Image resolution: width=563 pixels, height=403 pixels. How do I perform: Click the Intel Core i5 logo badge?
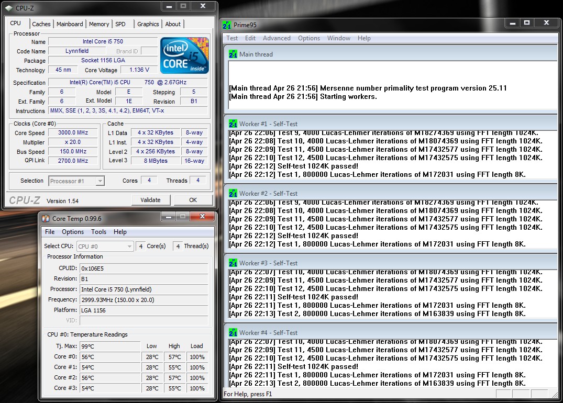[x=185, y=55]
